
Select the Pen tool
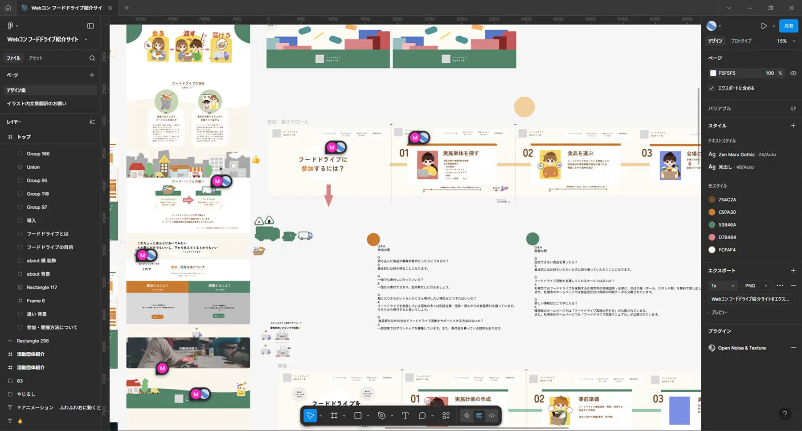[381, 416]
